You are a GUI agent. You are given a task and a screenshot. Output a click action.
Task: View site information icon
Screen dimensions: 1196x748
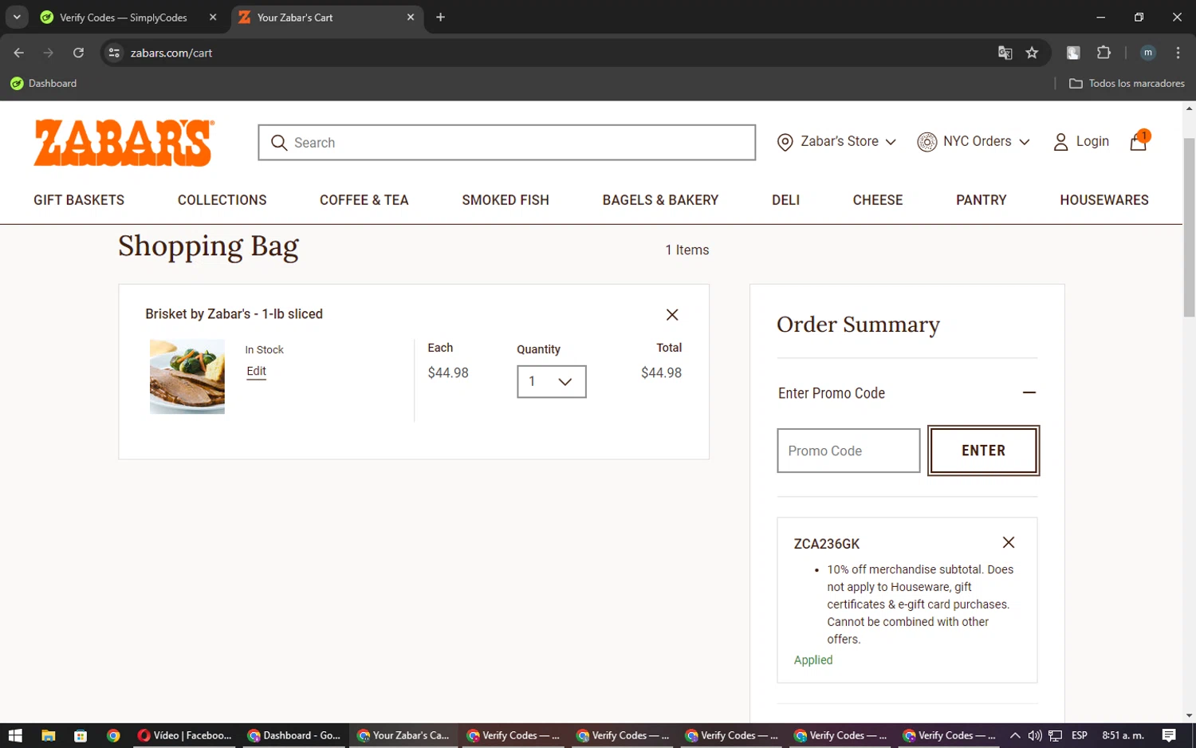click(114, 53)
